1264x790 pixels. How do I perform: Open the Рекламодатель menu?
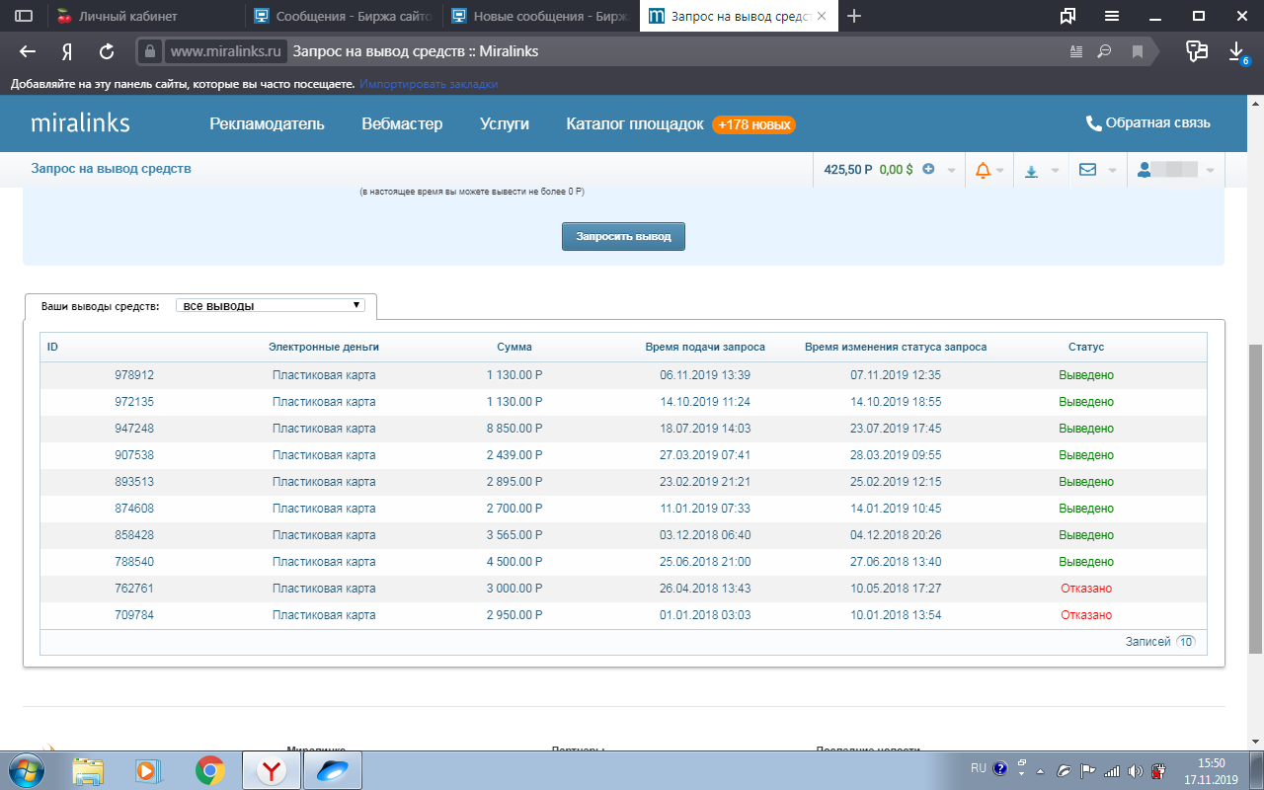(267, 123)
